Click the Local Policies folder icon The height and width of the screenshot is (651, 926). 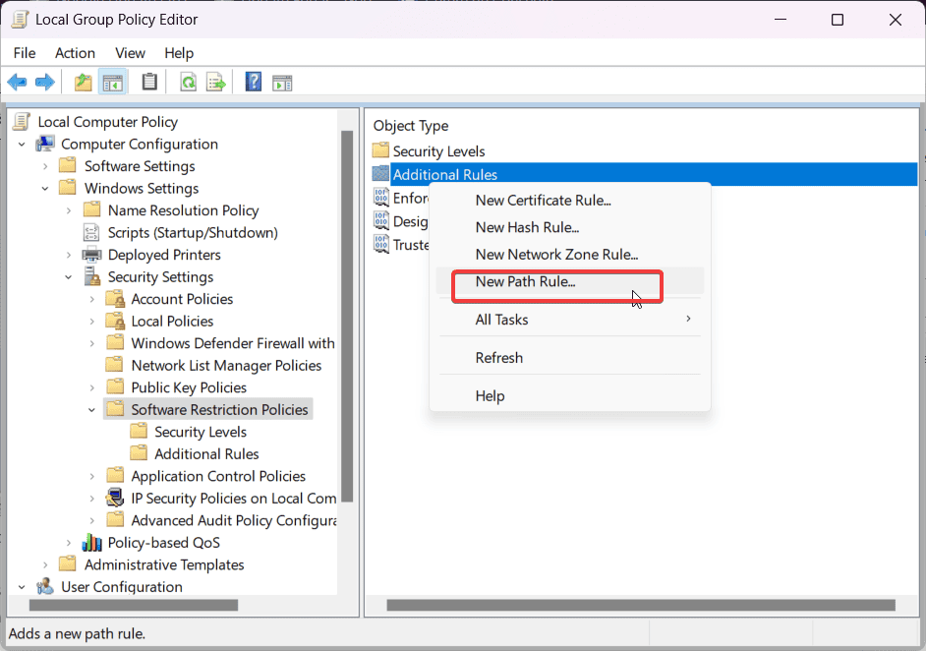pos(115,321)
